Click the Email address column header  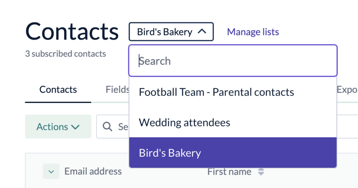93,171
